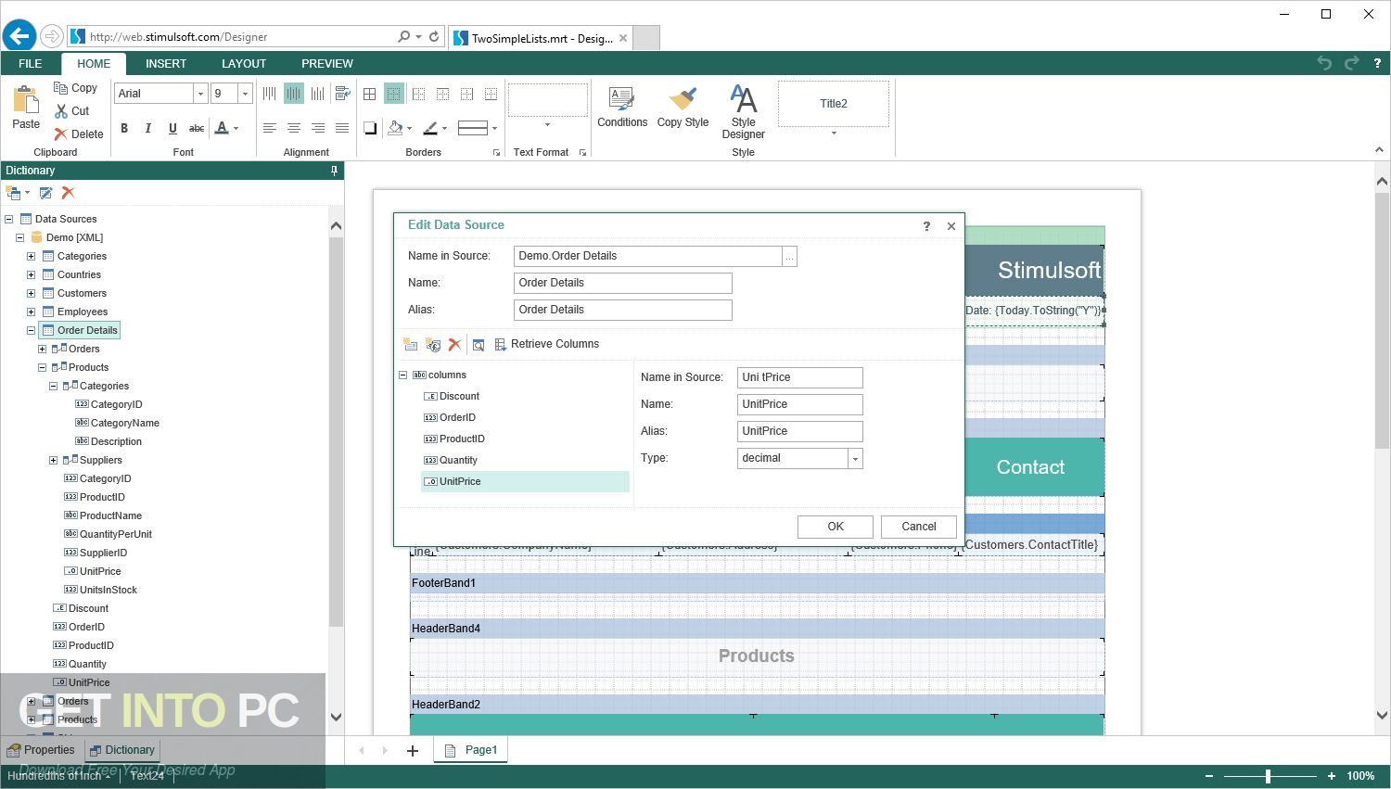
Task: Toggle Bold formatting
Action: tap(124, 128)
